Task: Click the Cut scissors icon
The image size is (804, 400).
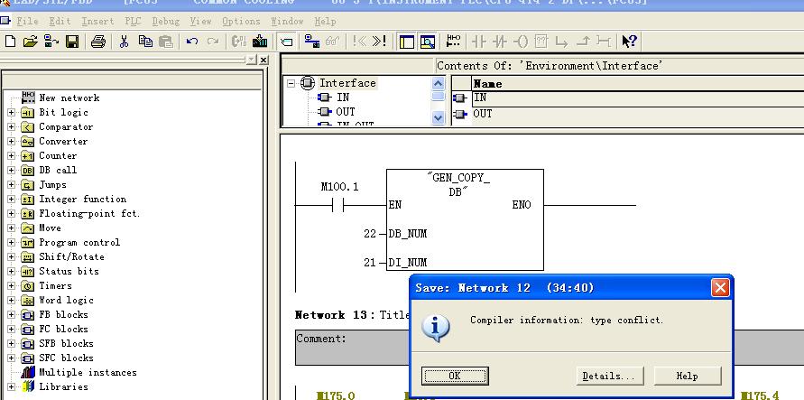Action: click(124, 42)
